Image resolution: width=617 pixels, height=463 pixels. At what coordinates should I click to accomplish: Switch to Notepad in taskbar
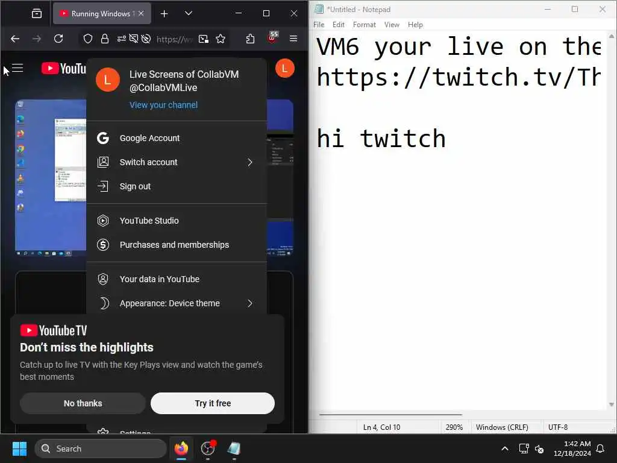tap(234, 449)
